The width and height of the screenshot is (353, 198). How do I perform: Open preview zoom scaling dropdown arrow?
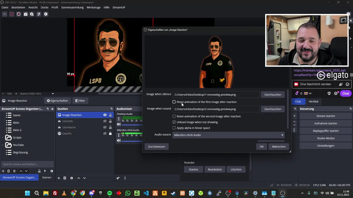click(53, 94)
